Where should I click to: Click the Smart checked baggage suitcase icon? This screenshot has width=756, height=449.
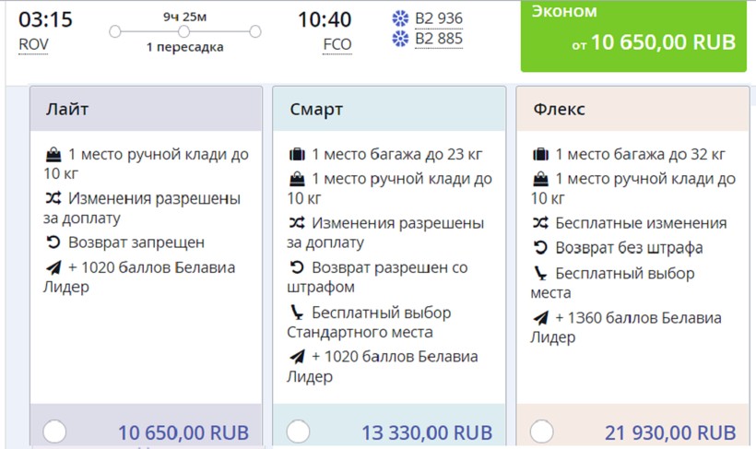pos(297,154)
